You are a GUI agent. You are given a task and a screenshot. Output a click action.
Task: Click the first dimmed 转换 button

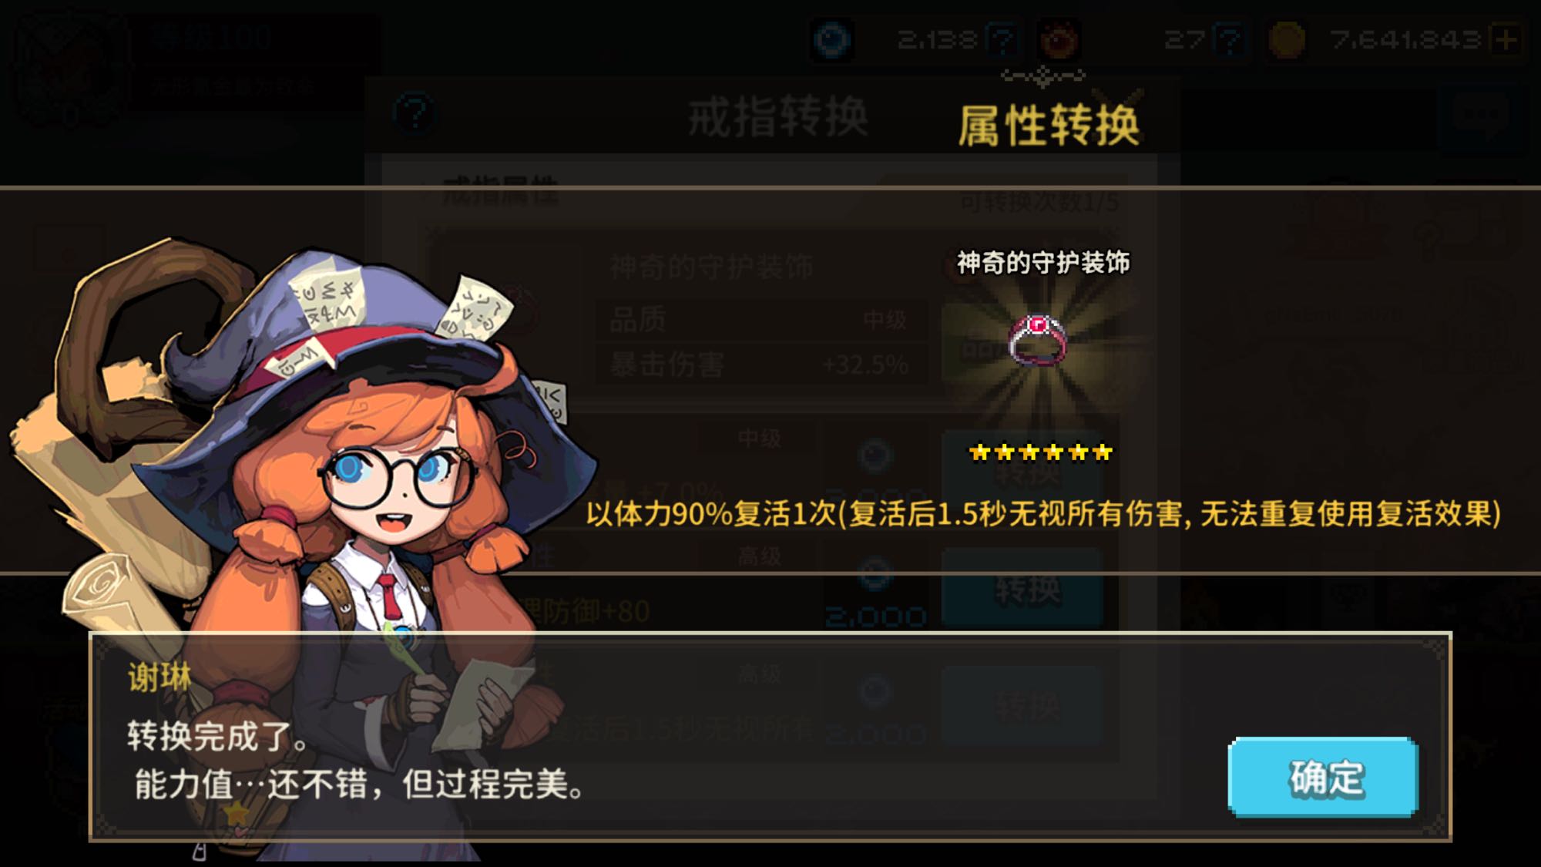pyautogui.click(x=1022, y=472)
